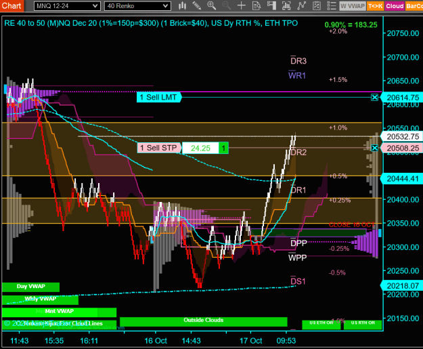Open the Data Series bars icon
The image size is (423, 349).
tap(286, 5)
